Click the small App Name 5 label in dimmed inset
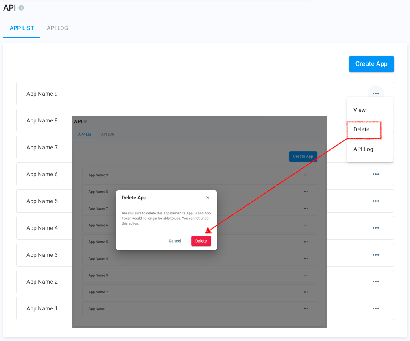The image size is (410, 341). 98,242
